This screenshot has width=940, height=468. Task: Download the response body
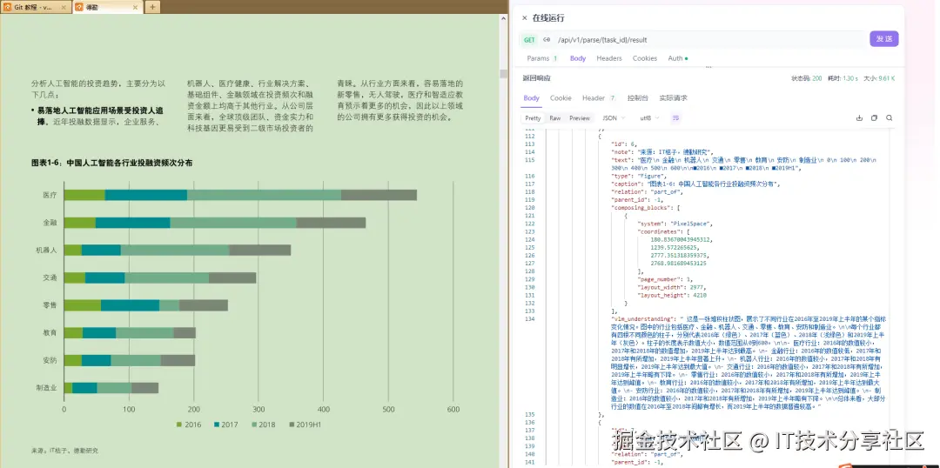point(859,118)
